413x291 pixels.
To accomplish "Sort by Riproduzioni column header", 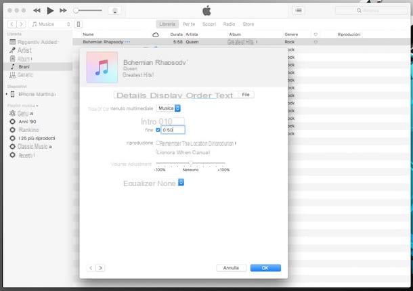I will tap(349, 35).
